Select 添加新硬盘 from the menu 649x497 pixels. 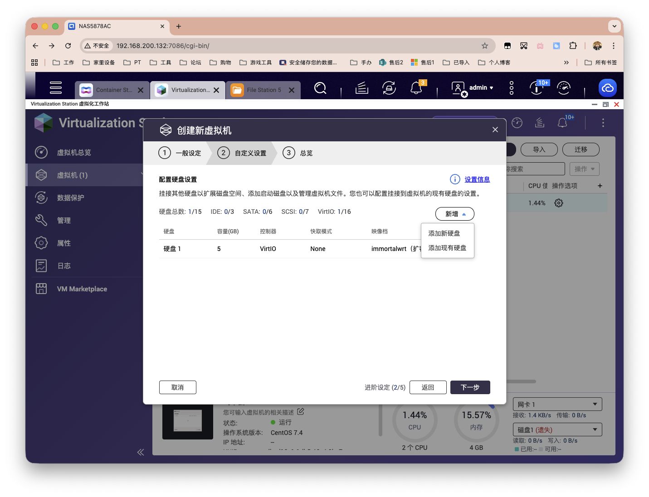tap(444, 233)
